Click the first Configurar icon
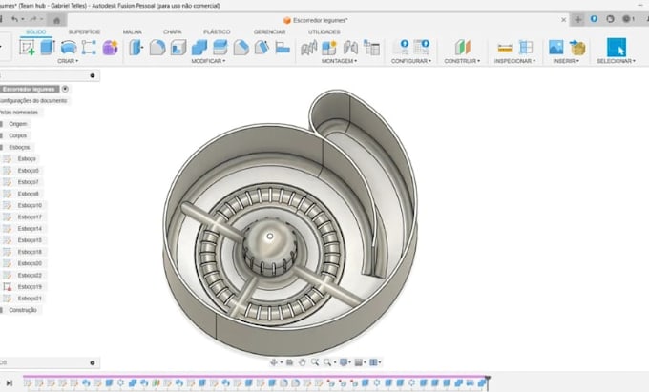 (401, 47)
